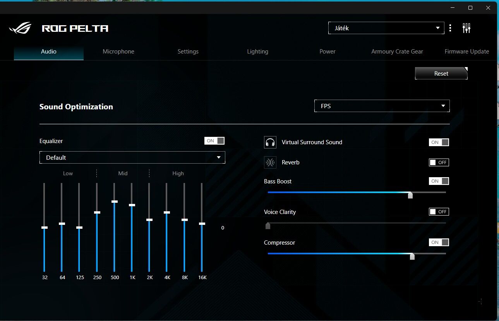
Task: Click the 32 Hz equalizer band handle
Action: point(44,228)
